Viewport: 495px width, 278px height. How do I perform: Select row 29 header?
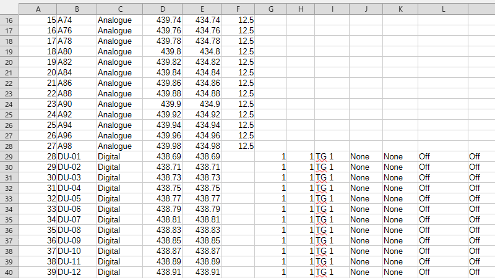[9, 156]
